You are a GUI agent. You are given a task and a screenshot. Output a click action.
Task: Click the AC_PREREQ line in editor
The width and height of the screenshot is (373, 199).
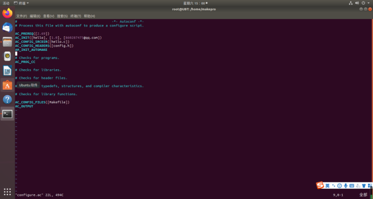point(32,34)
